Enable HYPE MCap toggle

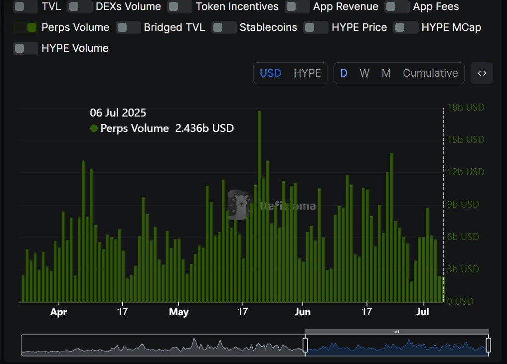point(406,27)
